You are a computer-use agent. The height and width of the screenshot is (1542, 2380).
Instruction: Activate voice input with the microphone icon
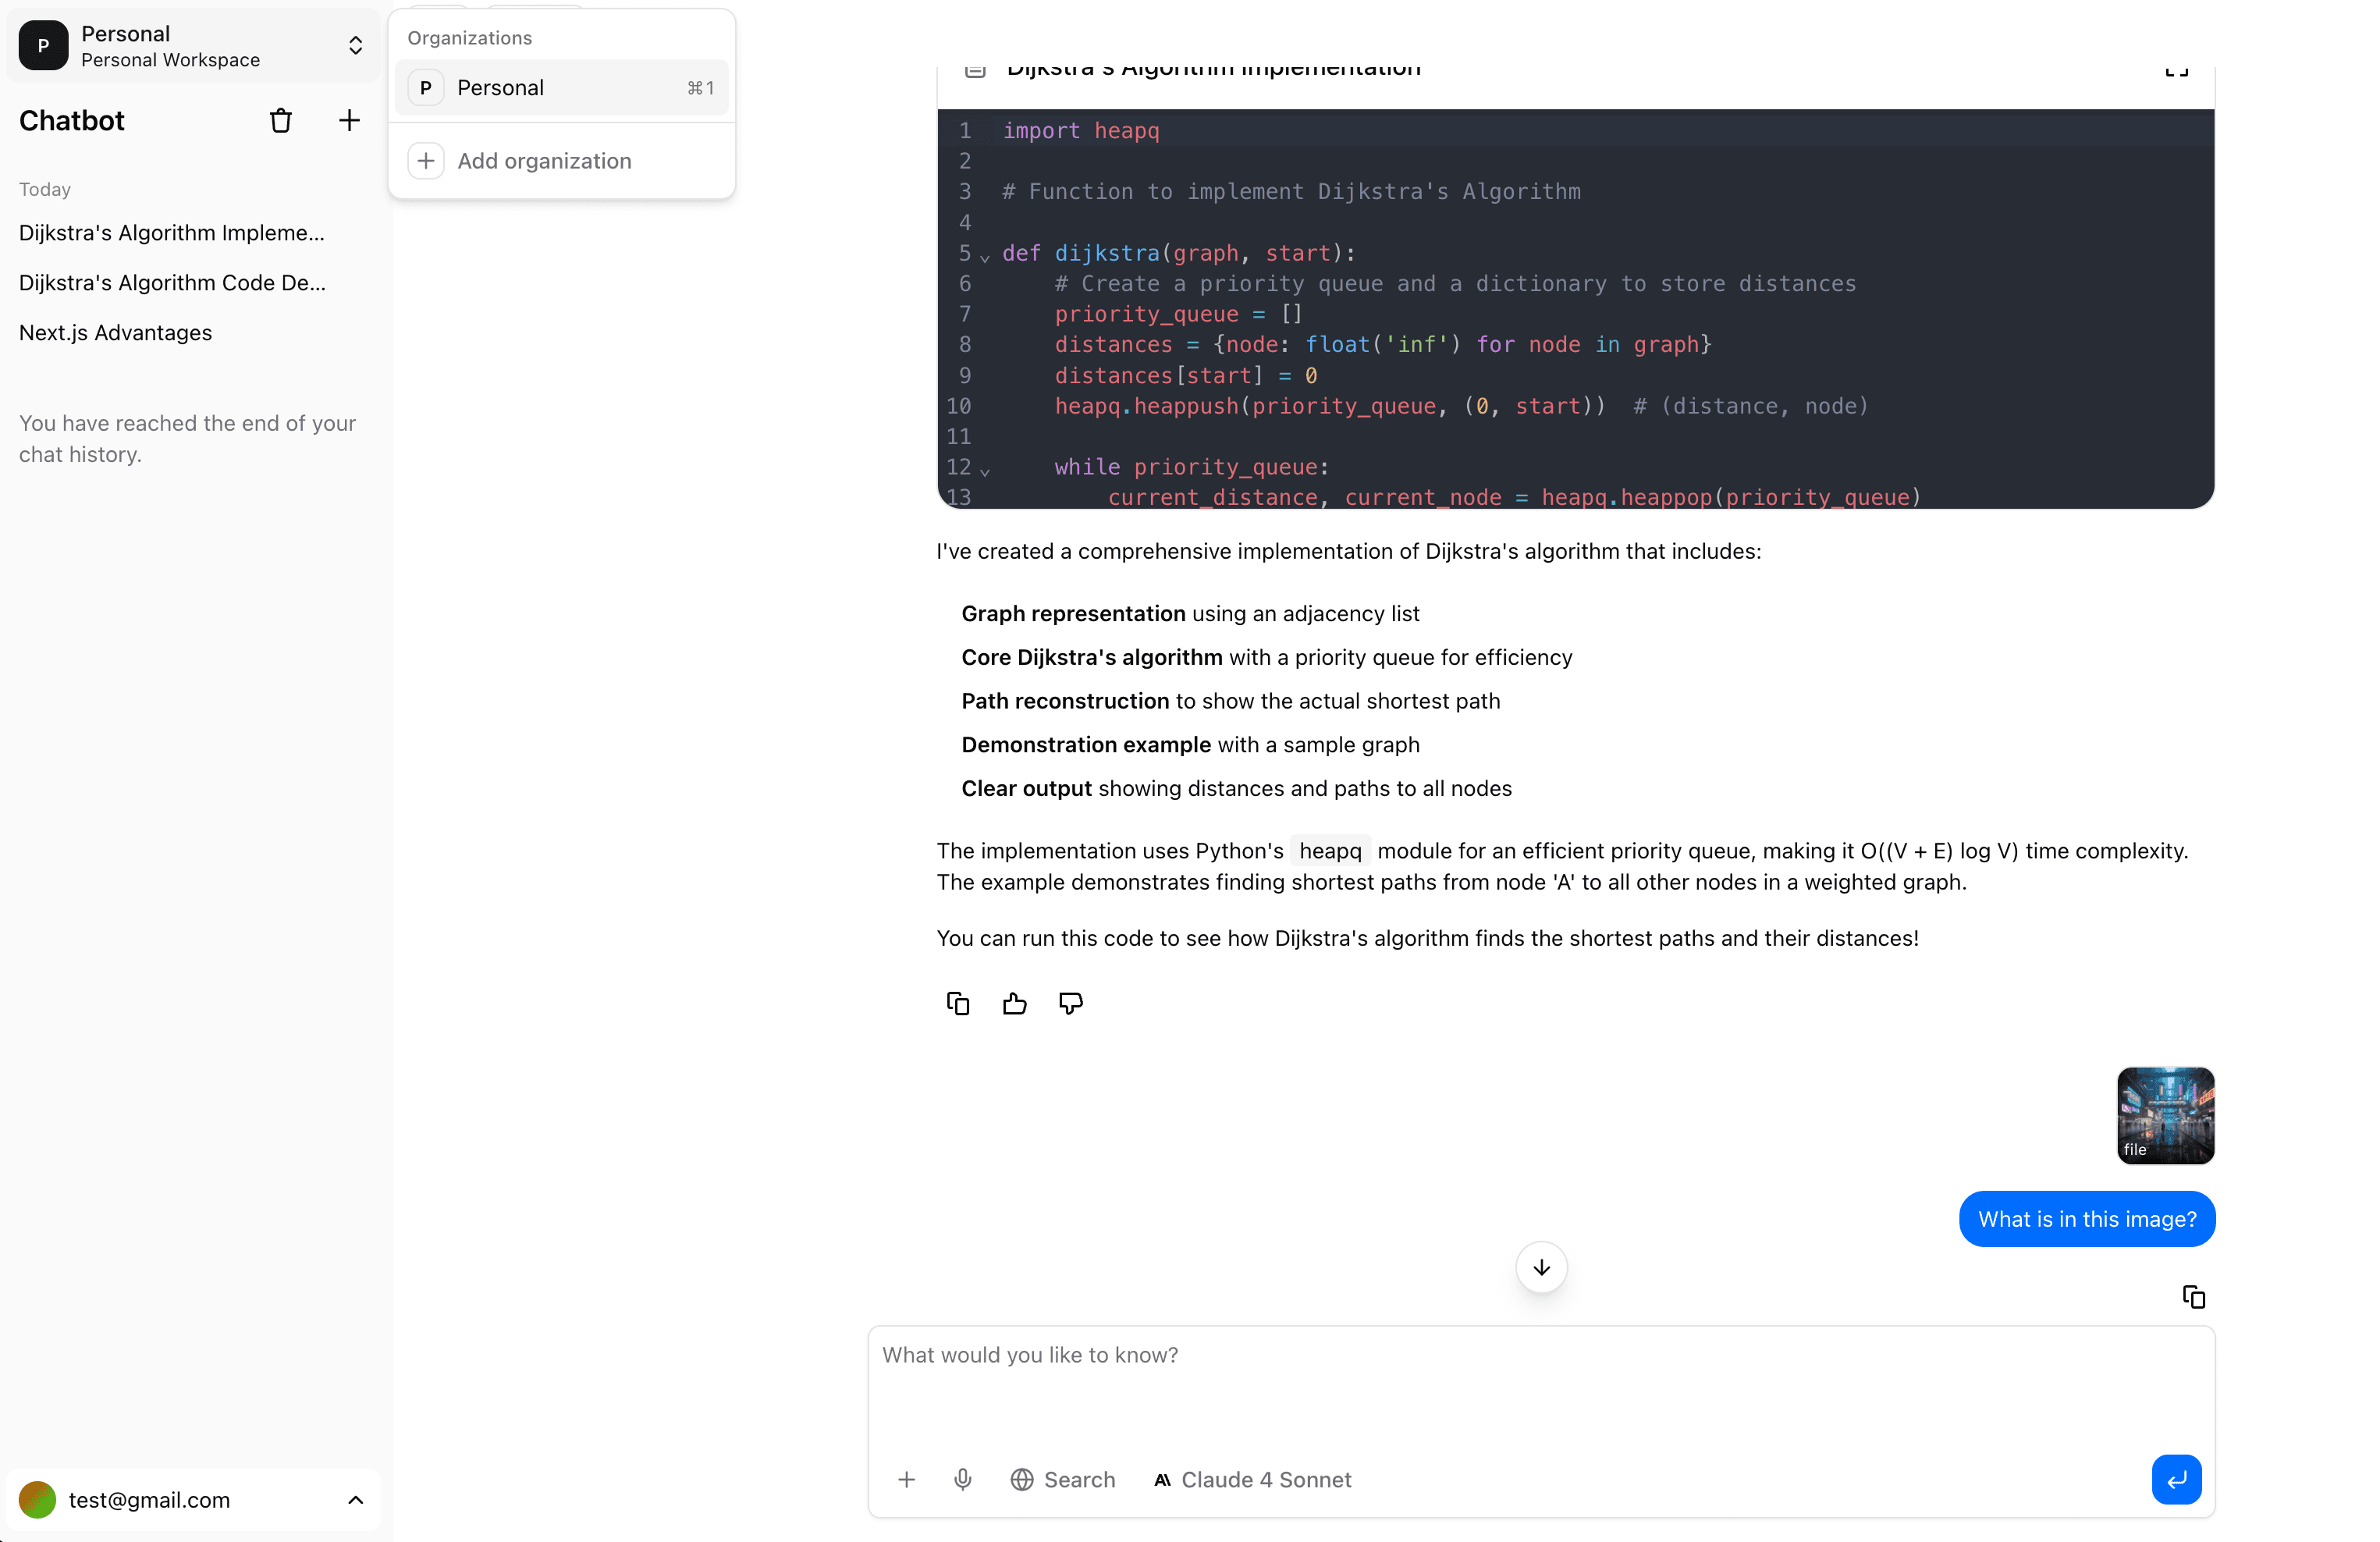pyautogui.click(x=963, y=1480)
